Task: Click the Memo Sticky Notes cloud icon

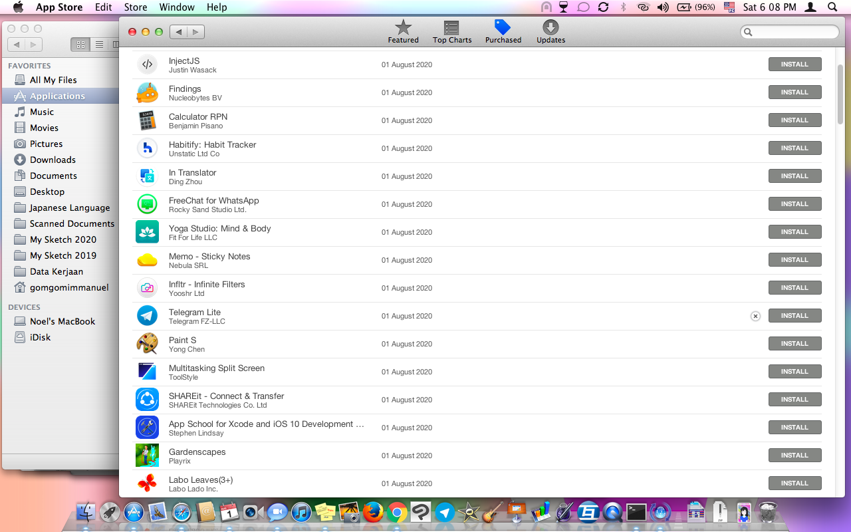Action: [147, 260]
